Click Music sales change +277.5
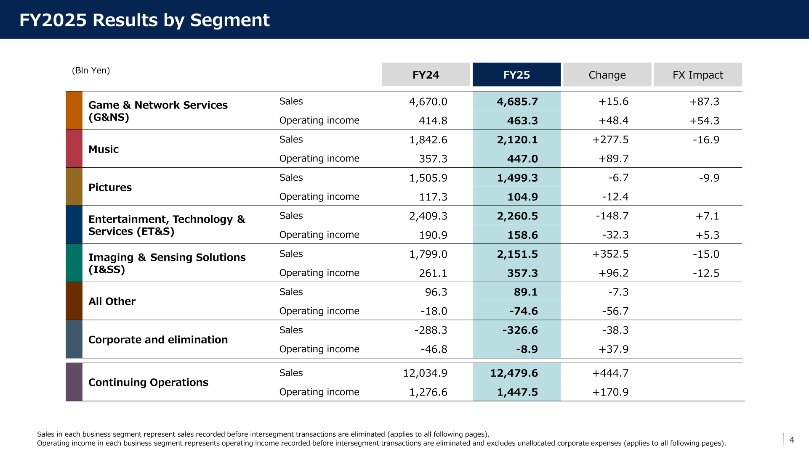This screenshot has height=454, width=809. [610, 140]
